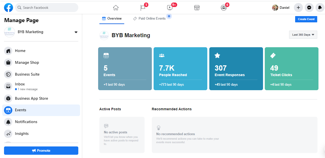
Task: Click BYB Marketing logo beside page heading
Action: click(104, 35)
